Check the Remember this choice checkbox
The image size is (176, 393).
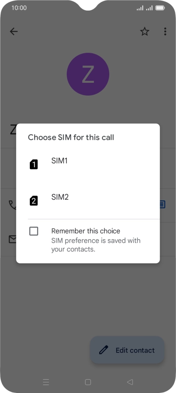point(34,231)
